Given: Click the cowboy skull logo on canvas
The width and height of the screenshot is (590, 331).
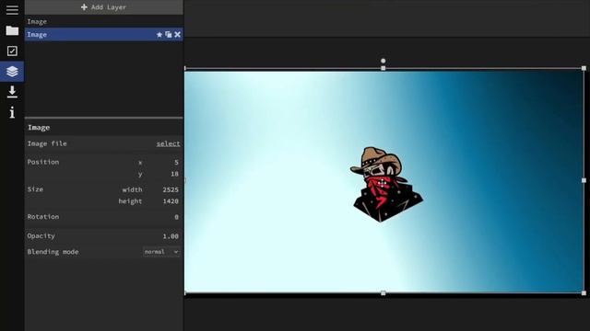Looking at the screenshot, I should pyautogui.click(x=387, y=184).
